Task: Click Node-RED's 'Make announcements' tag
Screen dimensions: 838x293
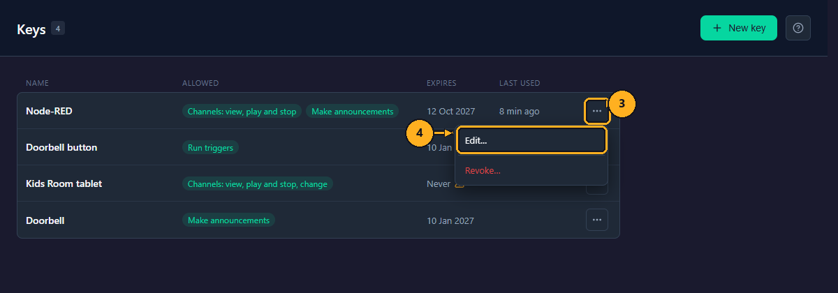Action: (353, 111)
